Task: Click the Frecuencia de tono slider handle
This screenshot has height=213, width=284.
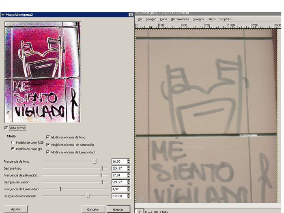Action: tap(95, 161)
